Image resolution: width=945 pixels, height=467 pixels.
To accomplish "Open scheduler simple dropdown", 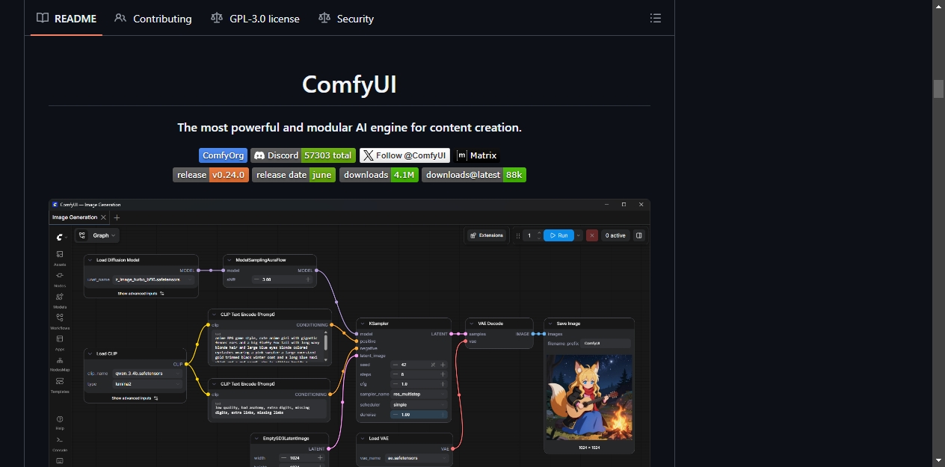I will coord(419,404).
